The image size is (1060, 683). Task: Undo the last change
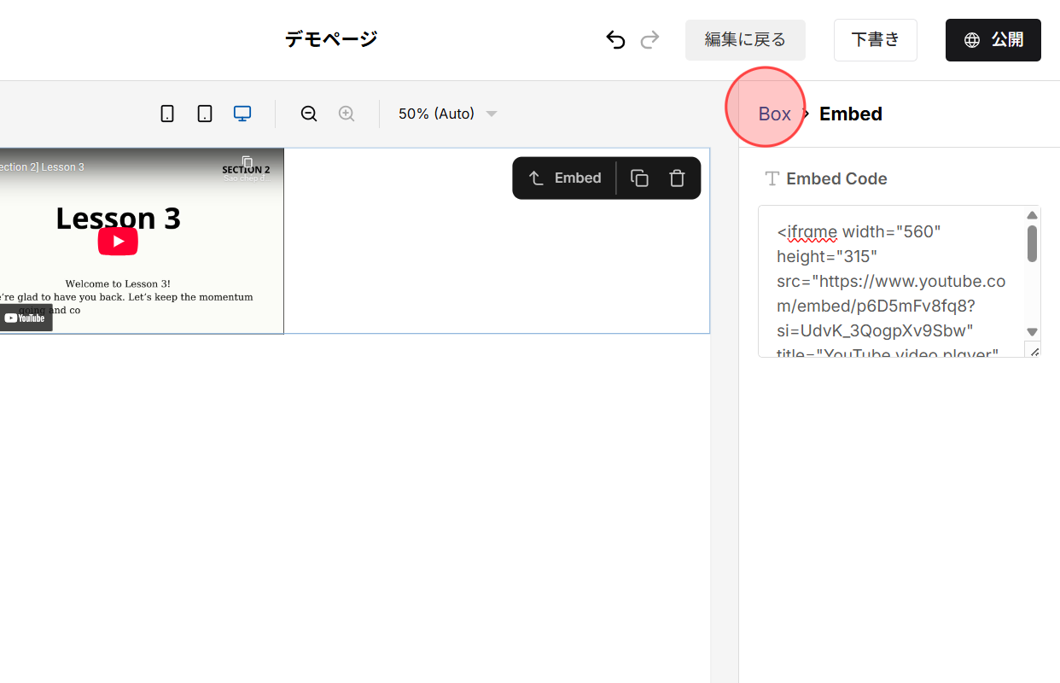point(615,39)
